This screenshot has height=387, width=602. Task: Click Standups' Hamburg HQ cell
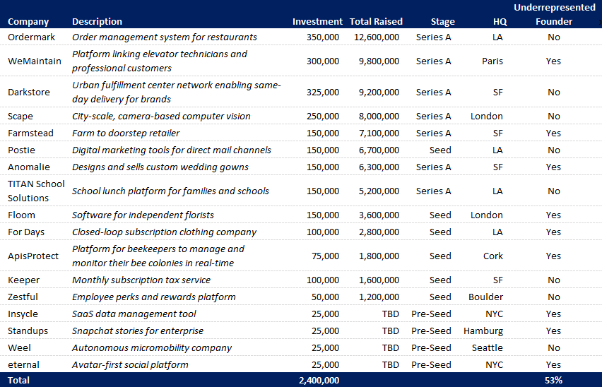pos(483,331)
